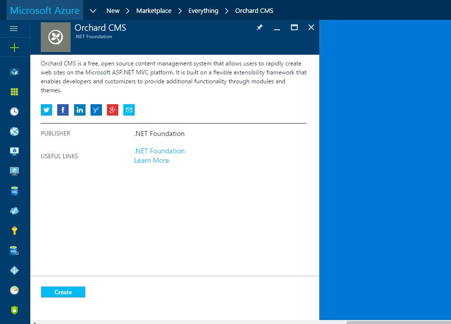Share Orchard CMS via email icon
This screenshot has height=324, width=451.
tap(129, 110)
